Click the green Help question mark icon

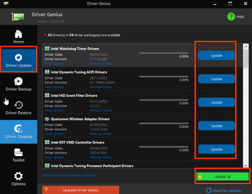click(231, 16)
